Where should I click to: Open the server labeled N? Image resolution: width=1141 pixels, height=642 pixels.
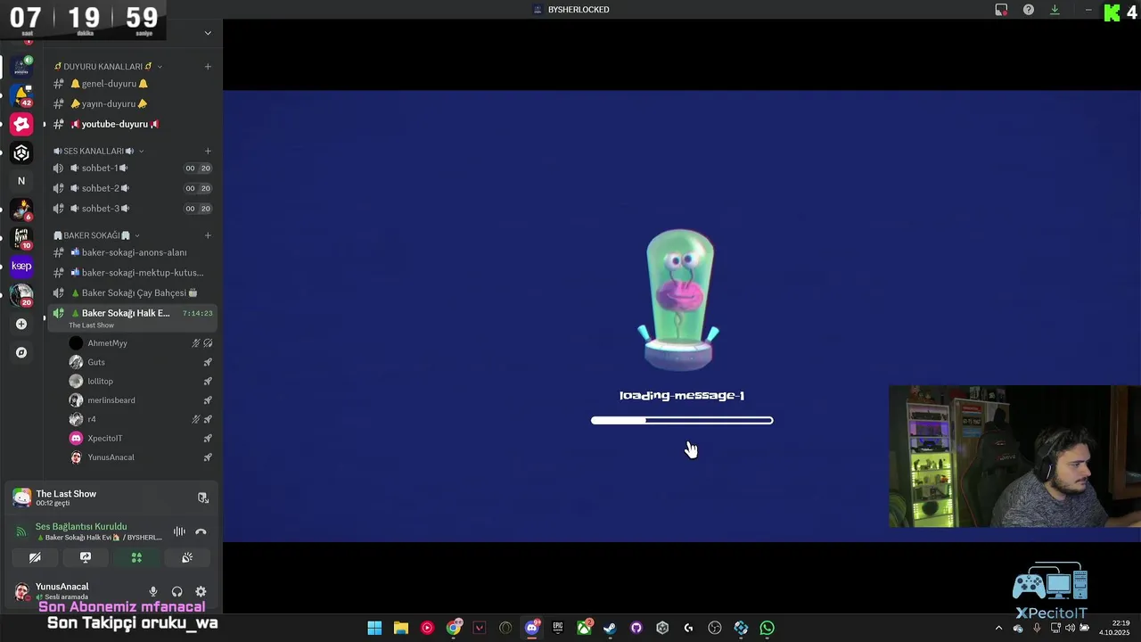tap(21, 181)
